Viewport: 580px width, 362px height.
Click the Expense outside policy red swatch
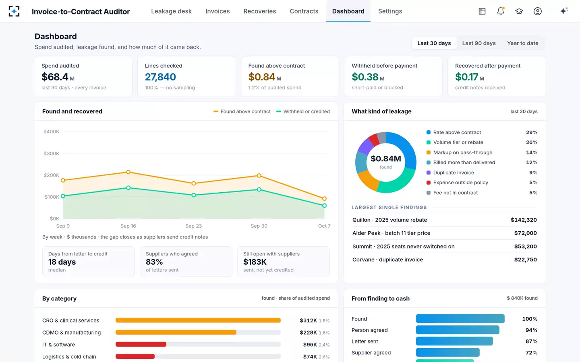pyautogui.click(x=429, y=183)
